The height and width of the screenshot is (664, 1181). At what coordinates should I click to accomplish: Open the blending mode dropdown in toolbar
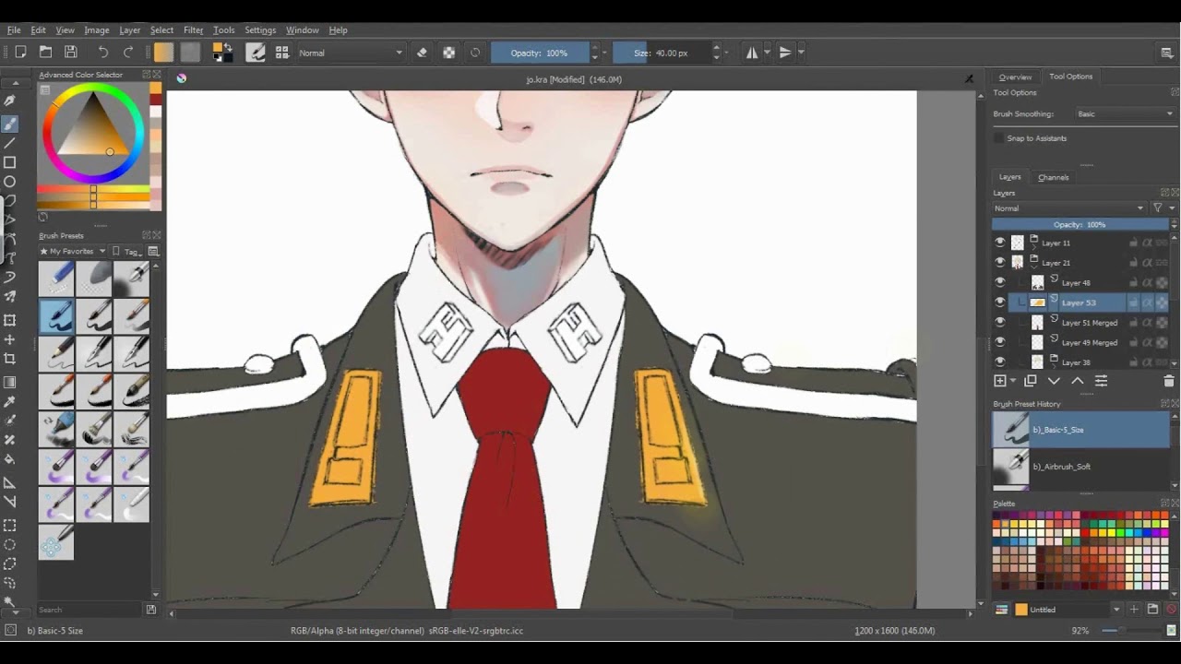(x=351, y=53)
